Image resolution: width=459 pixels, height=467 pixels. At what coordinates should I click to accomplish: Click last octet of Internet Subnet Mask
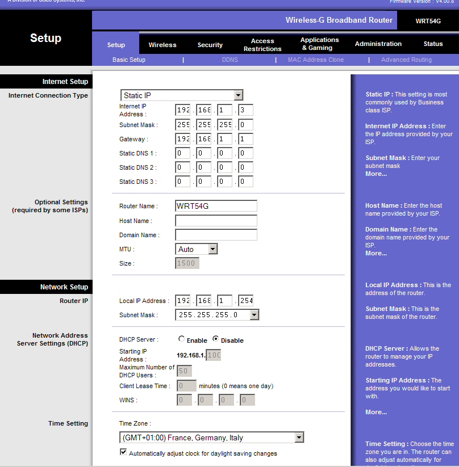coord(246,124)
